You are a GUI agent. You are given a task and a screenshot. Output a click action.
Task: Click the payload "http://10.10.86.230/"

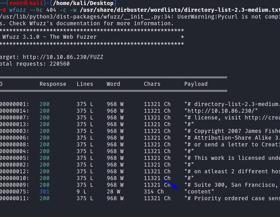(x=221, y=111)
